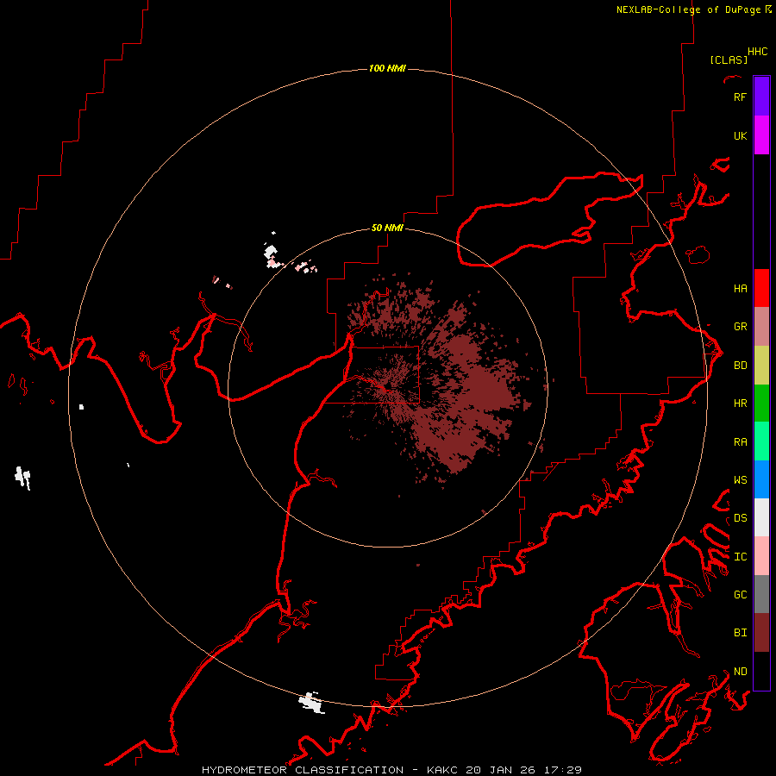The width and height of the screenshot is (776, 776).
Task: Click the WS blue legend swatch
Action: (x=761, y=479)
